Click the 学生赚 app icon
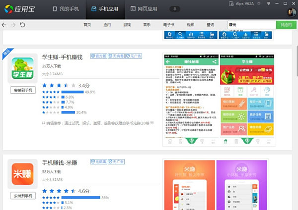The width and height of the screenshot is (298, 210). tap(23, 68)
